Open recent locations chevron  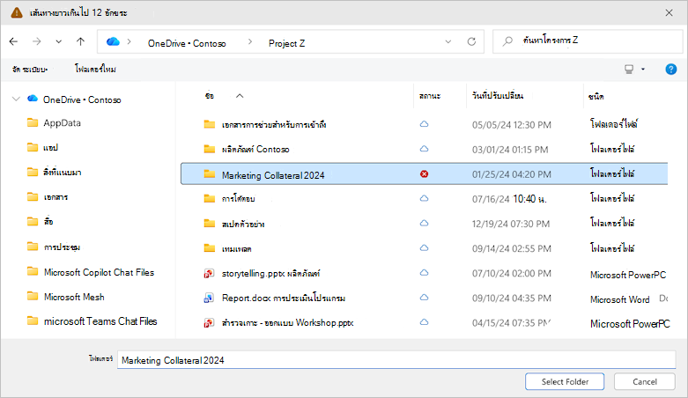[x=58, y=41]
